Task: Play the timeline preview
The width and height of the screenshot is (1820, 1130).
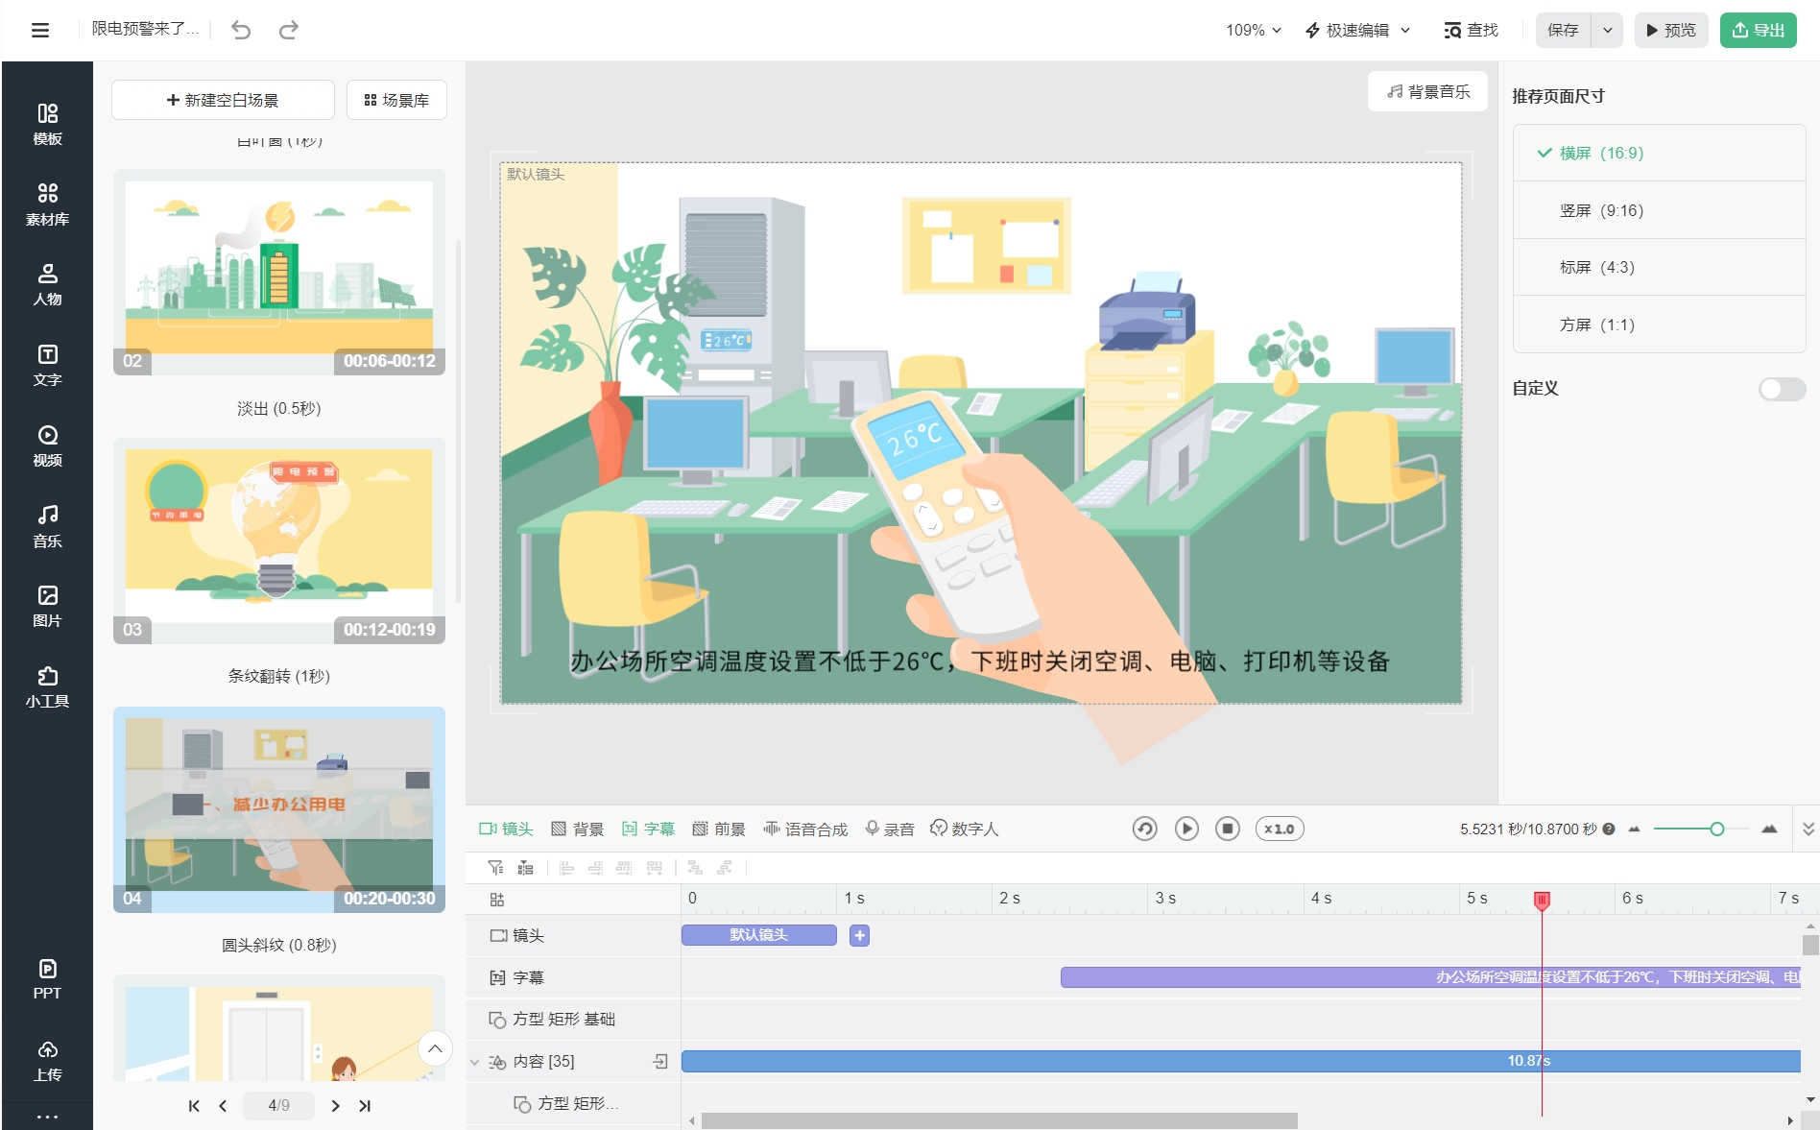Action: (1186, 829)
